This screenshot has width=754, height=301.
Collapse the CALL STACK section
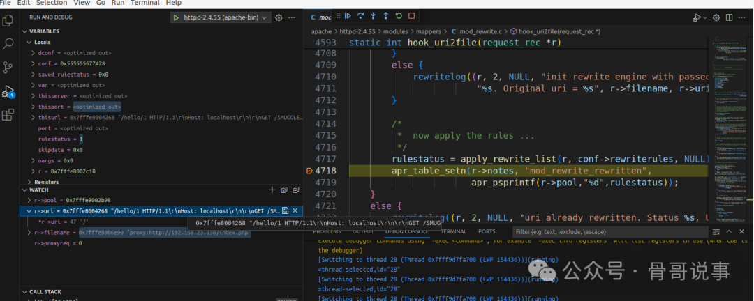25,292
